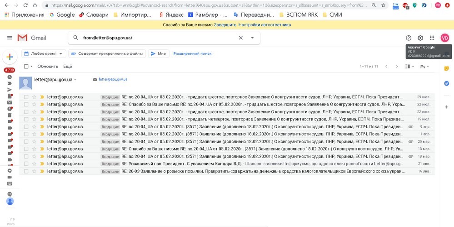Image resolution: width=454 pixels, height=227 pixels.
Task: Open the Gmail help question mark icon
Action: 409,38
